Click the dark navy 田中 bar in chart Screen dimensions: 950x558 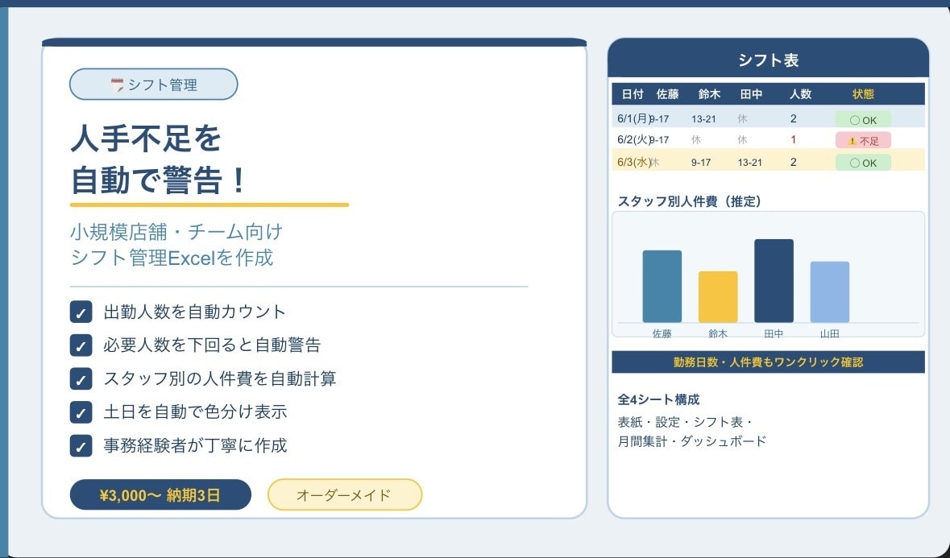coord(774,281)
